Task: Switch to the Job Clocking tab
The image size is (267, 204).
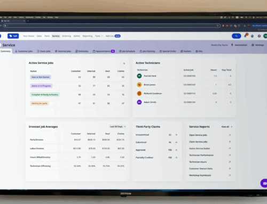Action: [147, 51]
